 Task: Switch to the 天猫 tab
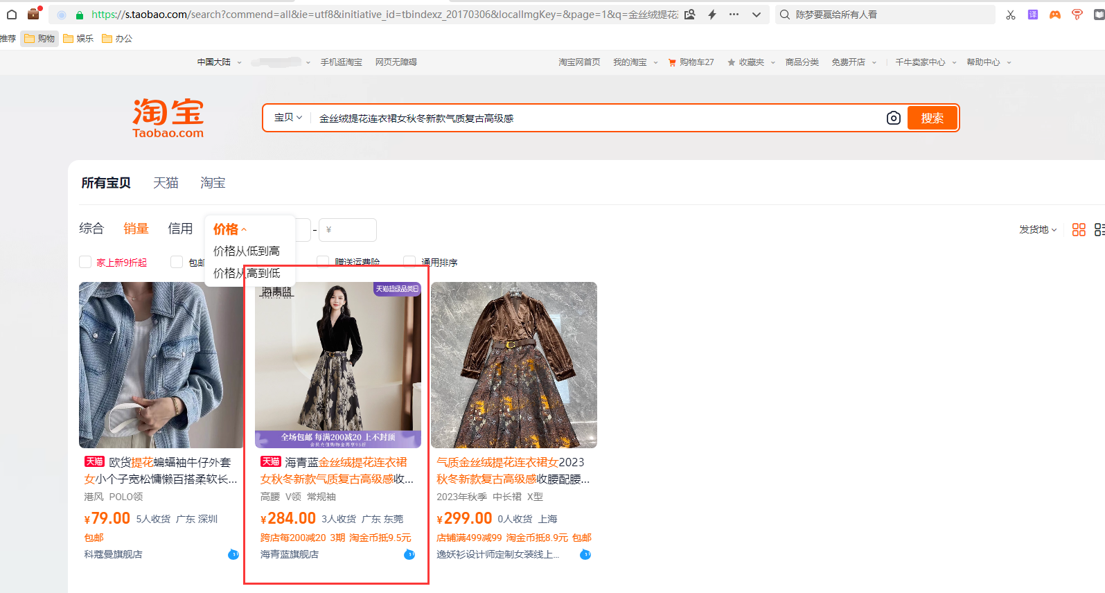(x=166, y=183)
